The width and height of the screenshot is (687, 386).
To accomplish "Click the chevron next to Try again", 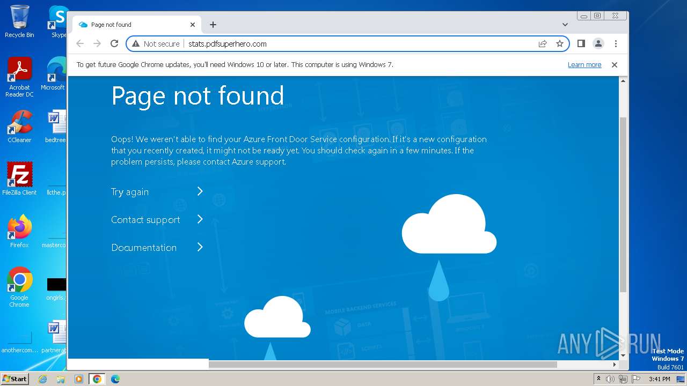I will tap(200, 191).
